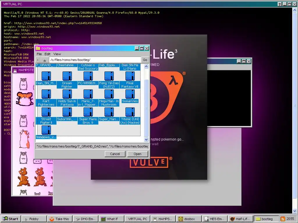Screen dimensions: 298x223
Task: Click the Virtual PC help question-mark button
Action: coord(279,4)
